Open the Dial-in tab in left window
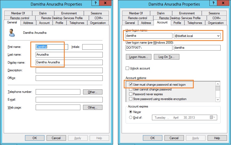Screen dimensions: 231x145 click(x=43, y=13)
